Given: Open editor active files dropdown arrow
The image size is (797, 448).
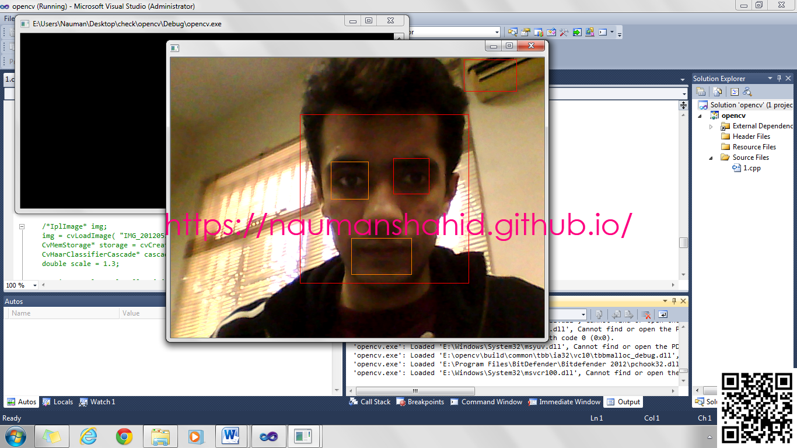Looking at the screenshot, I should (683, 79).
